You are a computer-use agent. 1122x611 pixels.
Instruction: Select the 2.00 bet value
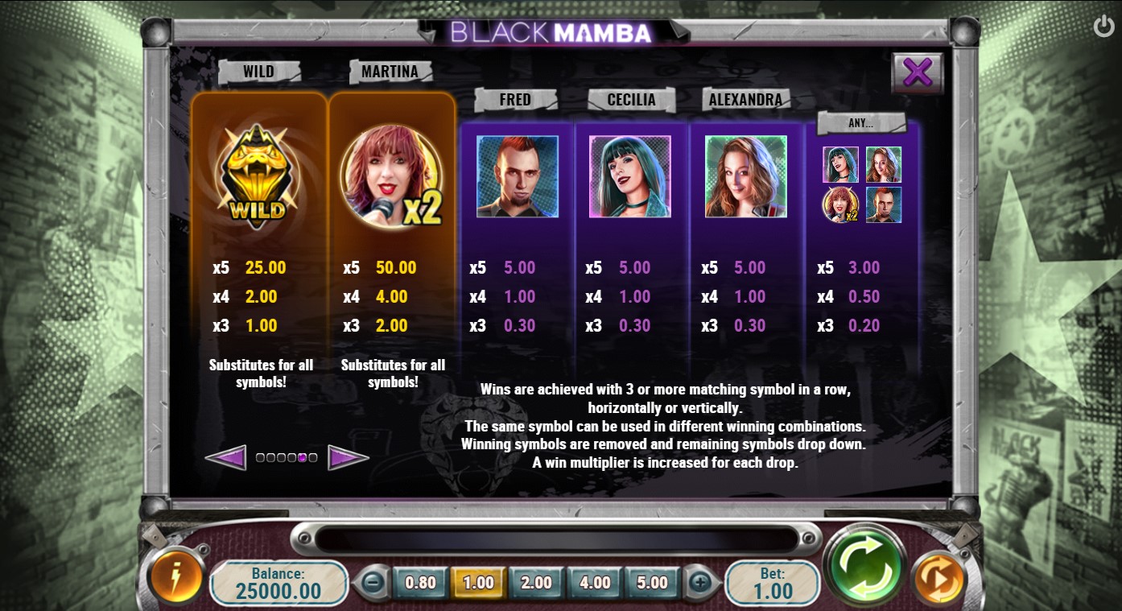(x=536, y=582)
